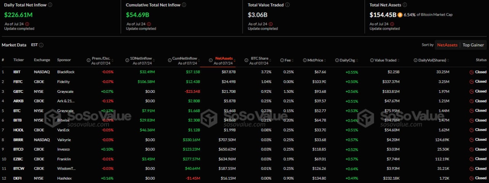Click info icon of BTC Share column header
This screenshot has height=183, width=489.
click(247, 60)
